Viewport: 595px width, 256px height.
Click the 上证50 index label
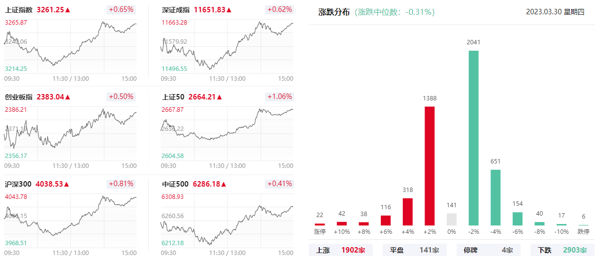[x=173, y=97]
